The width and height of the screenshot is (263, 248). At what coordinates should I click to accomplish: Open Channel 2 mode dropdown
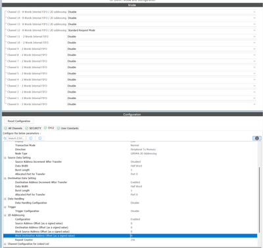[x=162, y=92]
